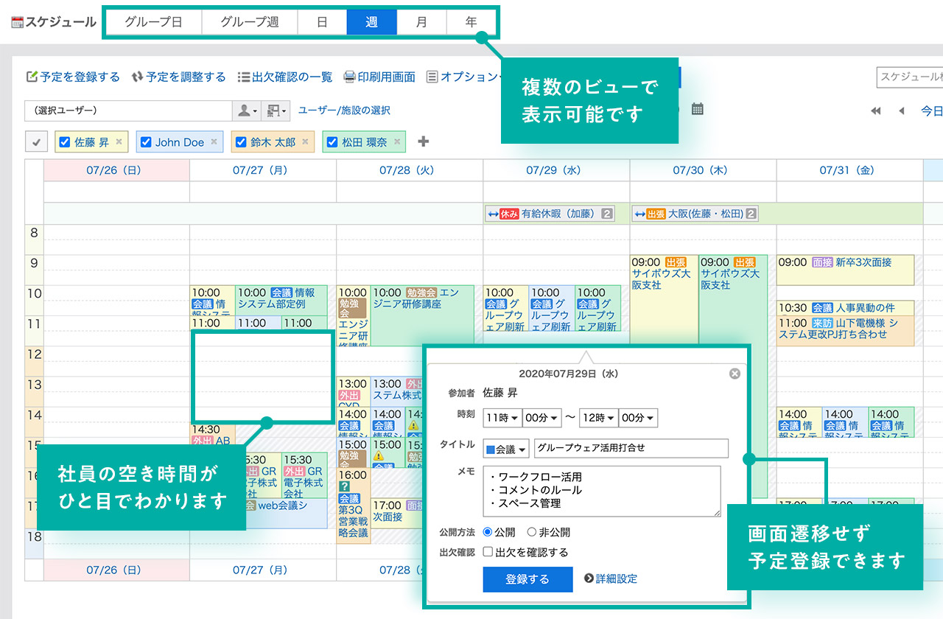Click the オプション document icon
This screenshot has width=943, height=619.
[x=432, y=77]
